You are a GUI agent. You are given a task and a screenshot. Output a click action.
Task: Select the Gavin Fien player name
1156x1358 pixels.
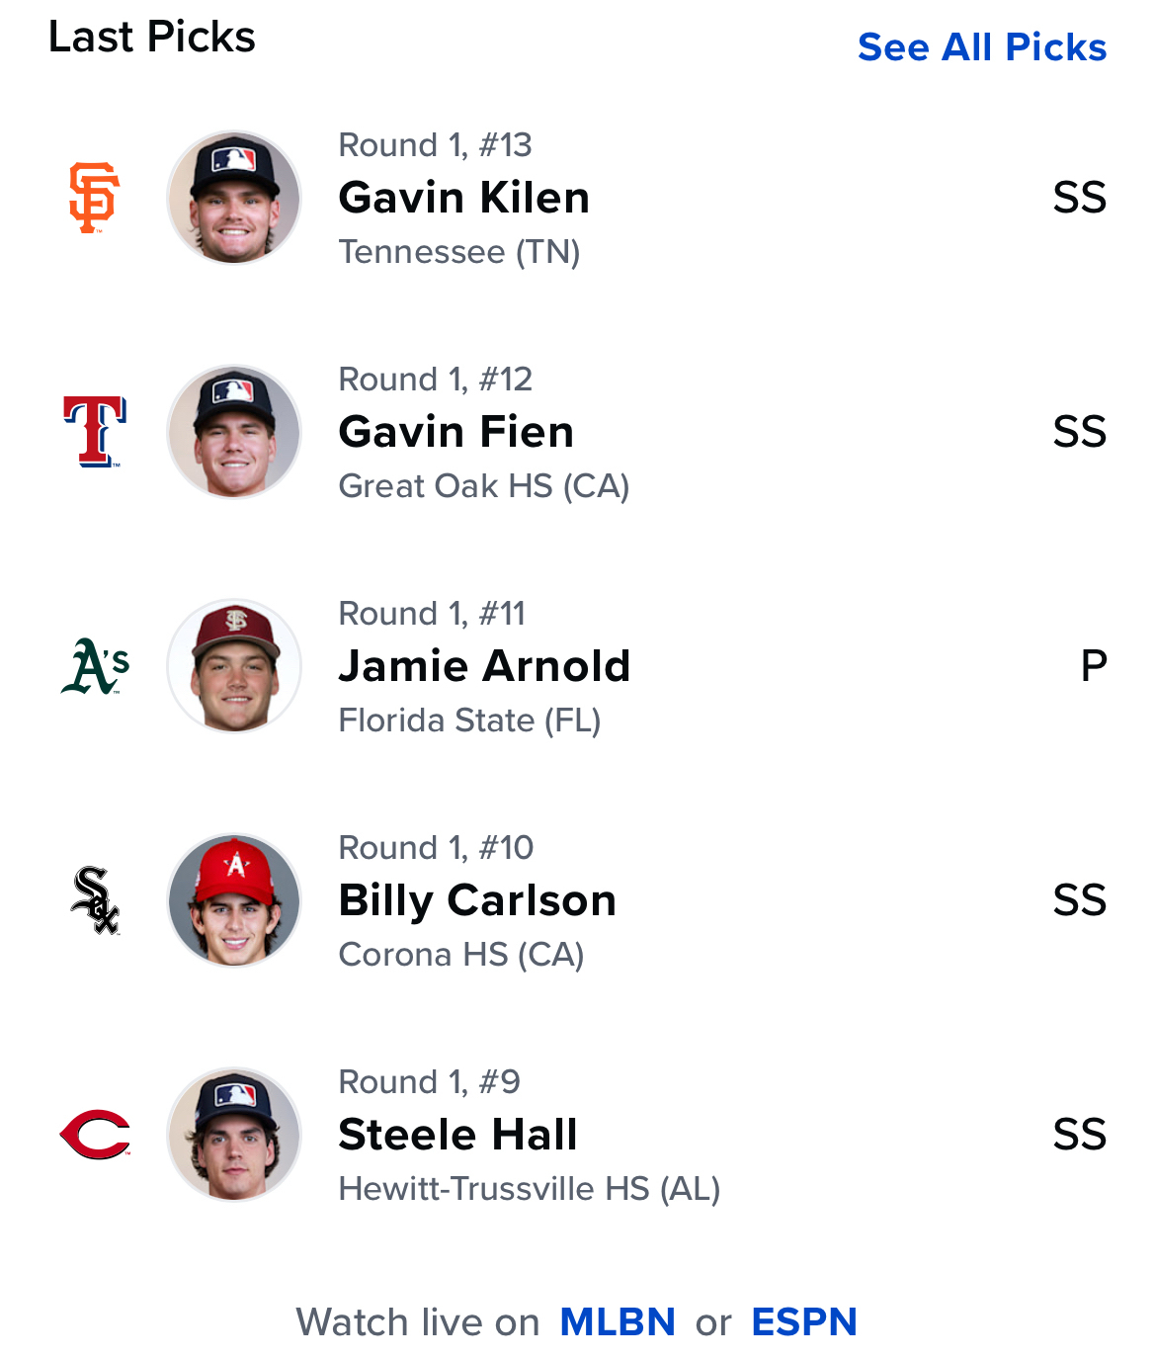pyautogui.click(x=455, y=432)
